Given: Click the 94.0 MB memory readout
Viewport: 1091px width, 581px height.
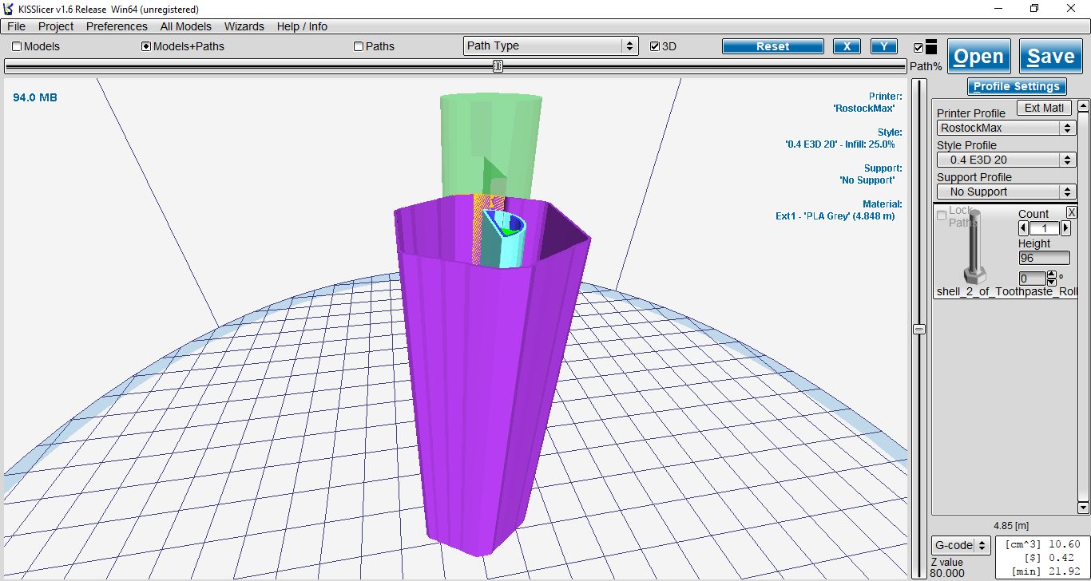Looking at the screenshot, I should click(35, 97).
